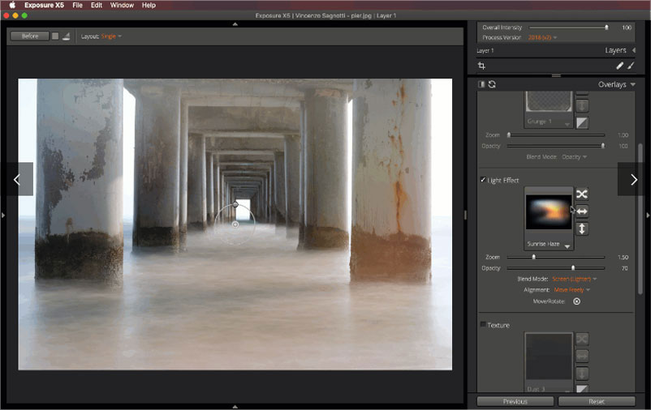651x410 pixels.
Task: Open the Exposure X5 menu
Action: pos(44,5)
